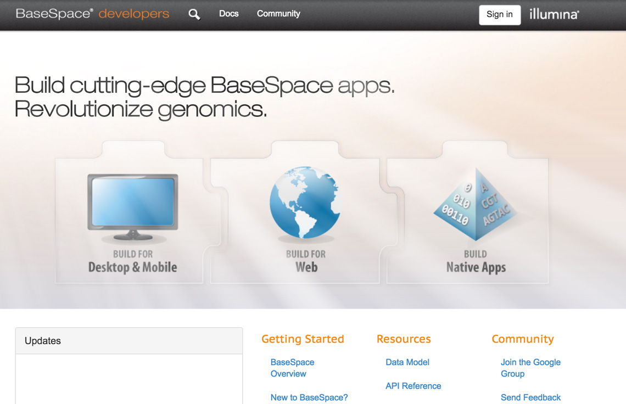
Task: Click the globe icon under Build for Web
Action: [x=305, y=203]
